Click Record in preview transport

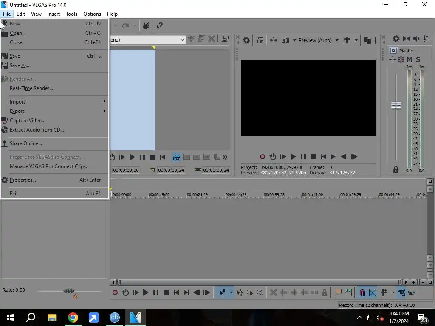click(x=262, y=157)
